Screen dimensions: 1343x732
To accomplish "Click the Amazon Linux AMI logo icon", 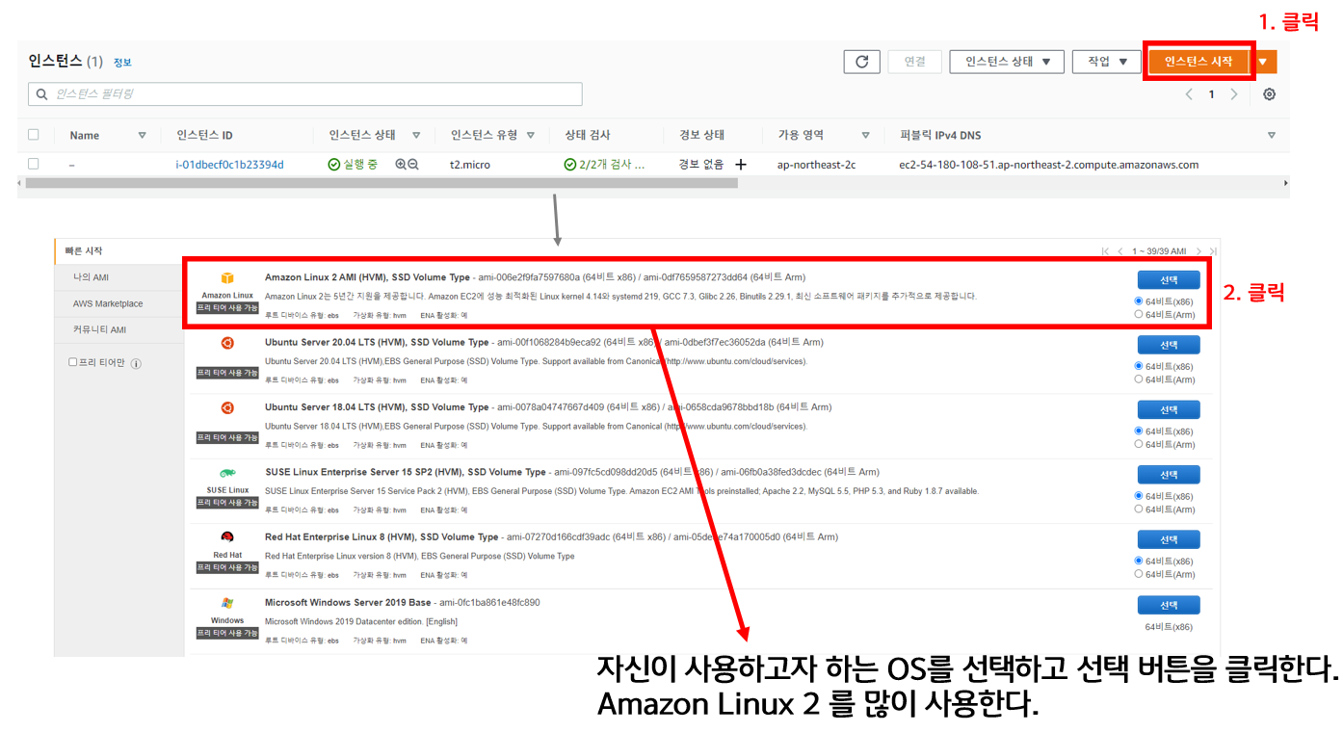I will coord(227,278).
